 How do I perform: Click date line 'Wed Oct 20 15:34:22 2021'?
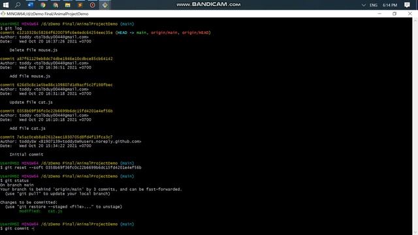(46, 146)
